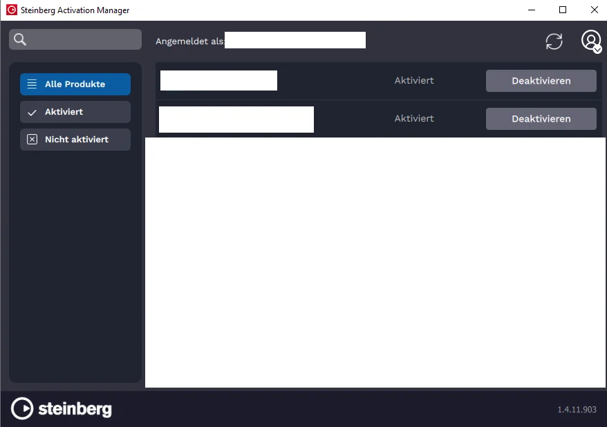Minimize the Steinberg Activation Manager window
Viewport: 607px width, 427px height.
[532, 10]
